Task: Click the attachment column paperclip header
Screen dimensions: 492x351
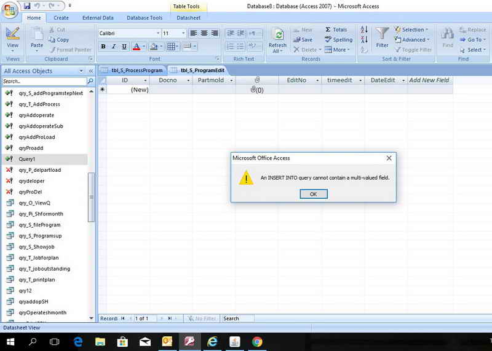Action: click(257, 80)
